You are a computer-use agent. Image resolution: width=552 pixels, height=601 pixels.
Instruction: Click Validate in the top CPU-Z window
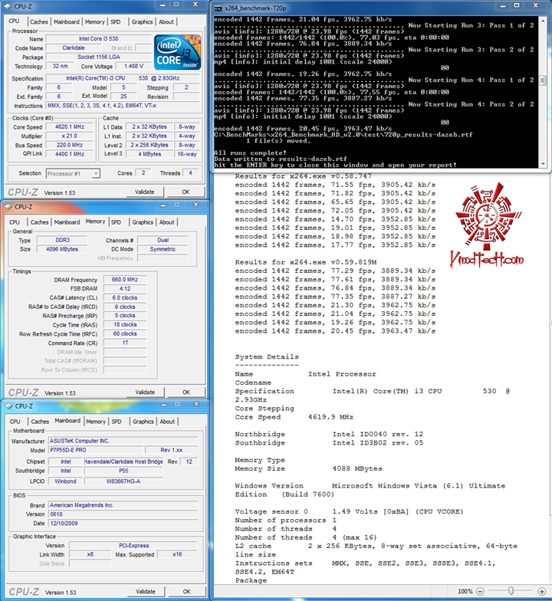pyautogui.click(x=144, y=192)
